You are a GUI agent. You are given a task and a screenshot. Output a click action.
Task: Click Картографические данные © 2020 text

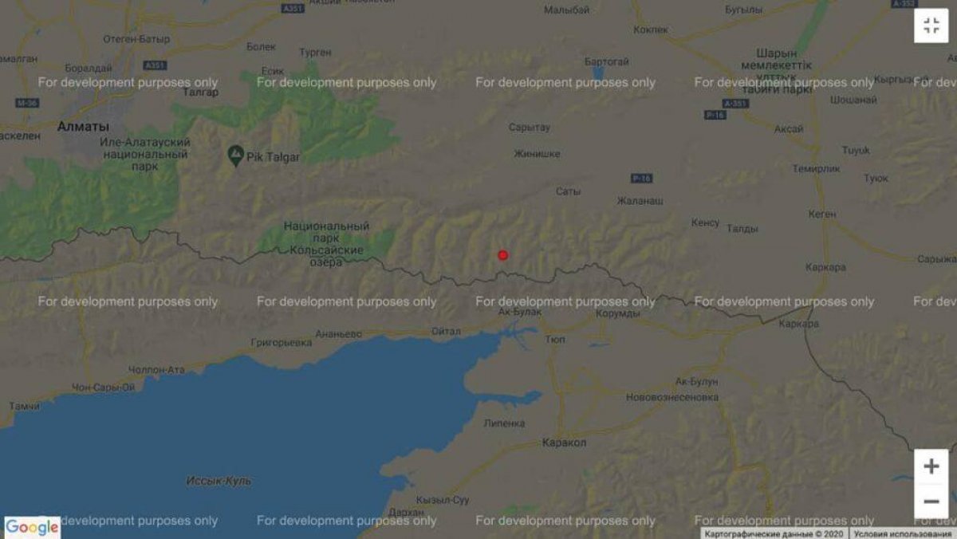[774, 533]
